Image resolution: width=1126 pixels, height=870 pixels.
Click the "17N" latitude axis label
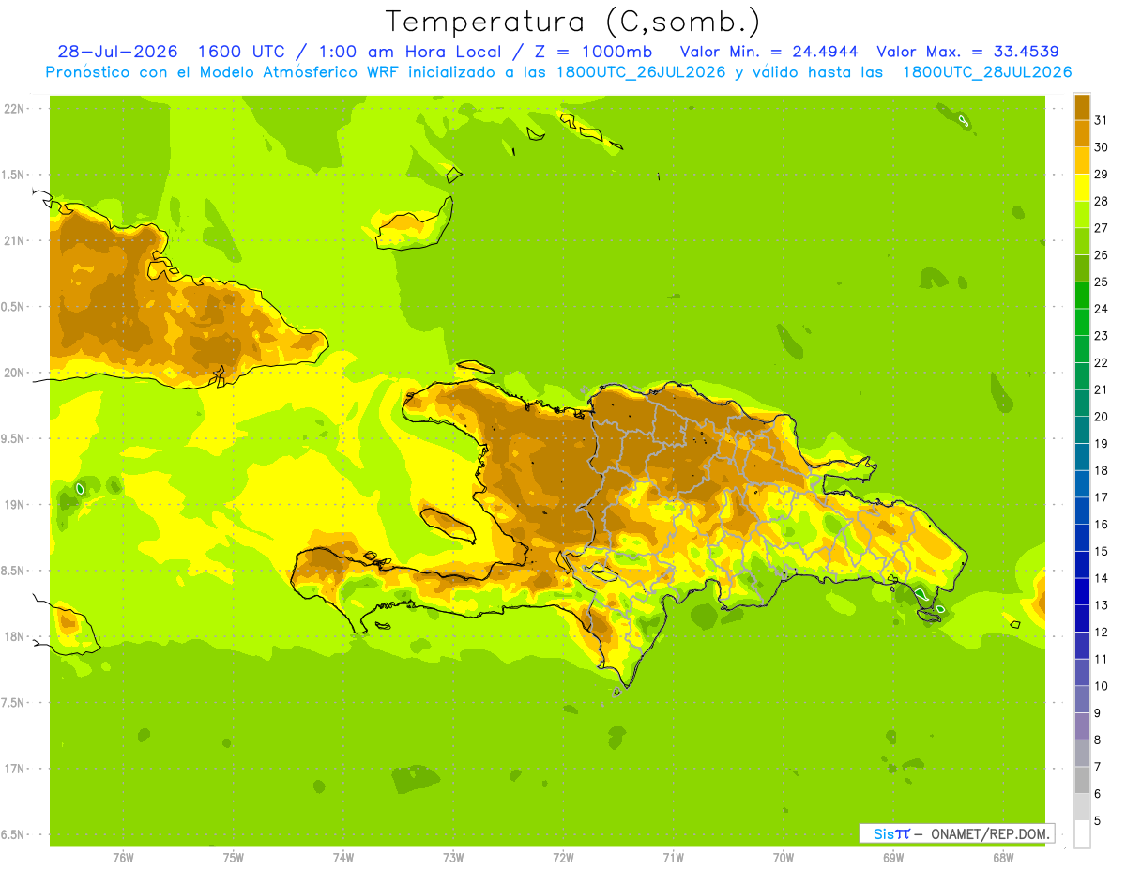(x=14, y=769)
